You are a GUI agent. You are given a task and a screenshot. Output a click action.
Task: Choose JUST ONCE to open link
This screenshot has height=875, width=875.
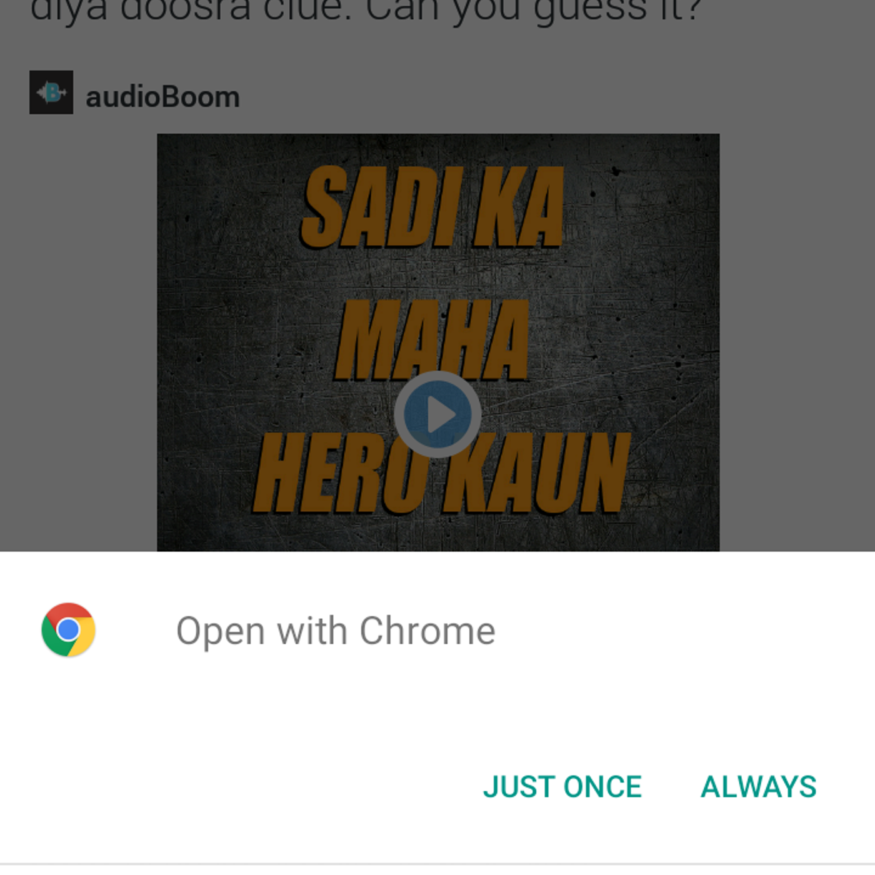562,786
